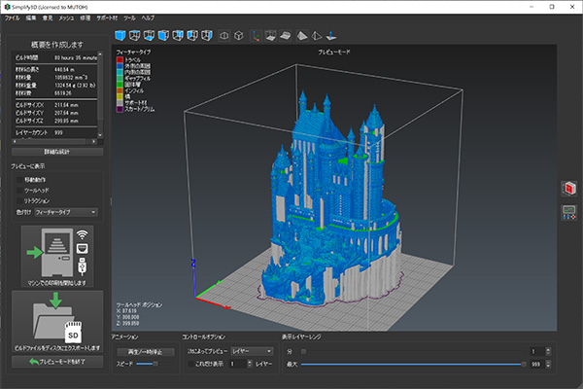
Task: Click the USB machine print start icon
Action: click(54, 253)
